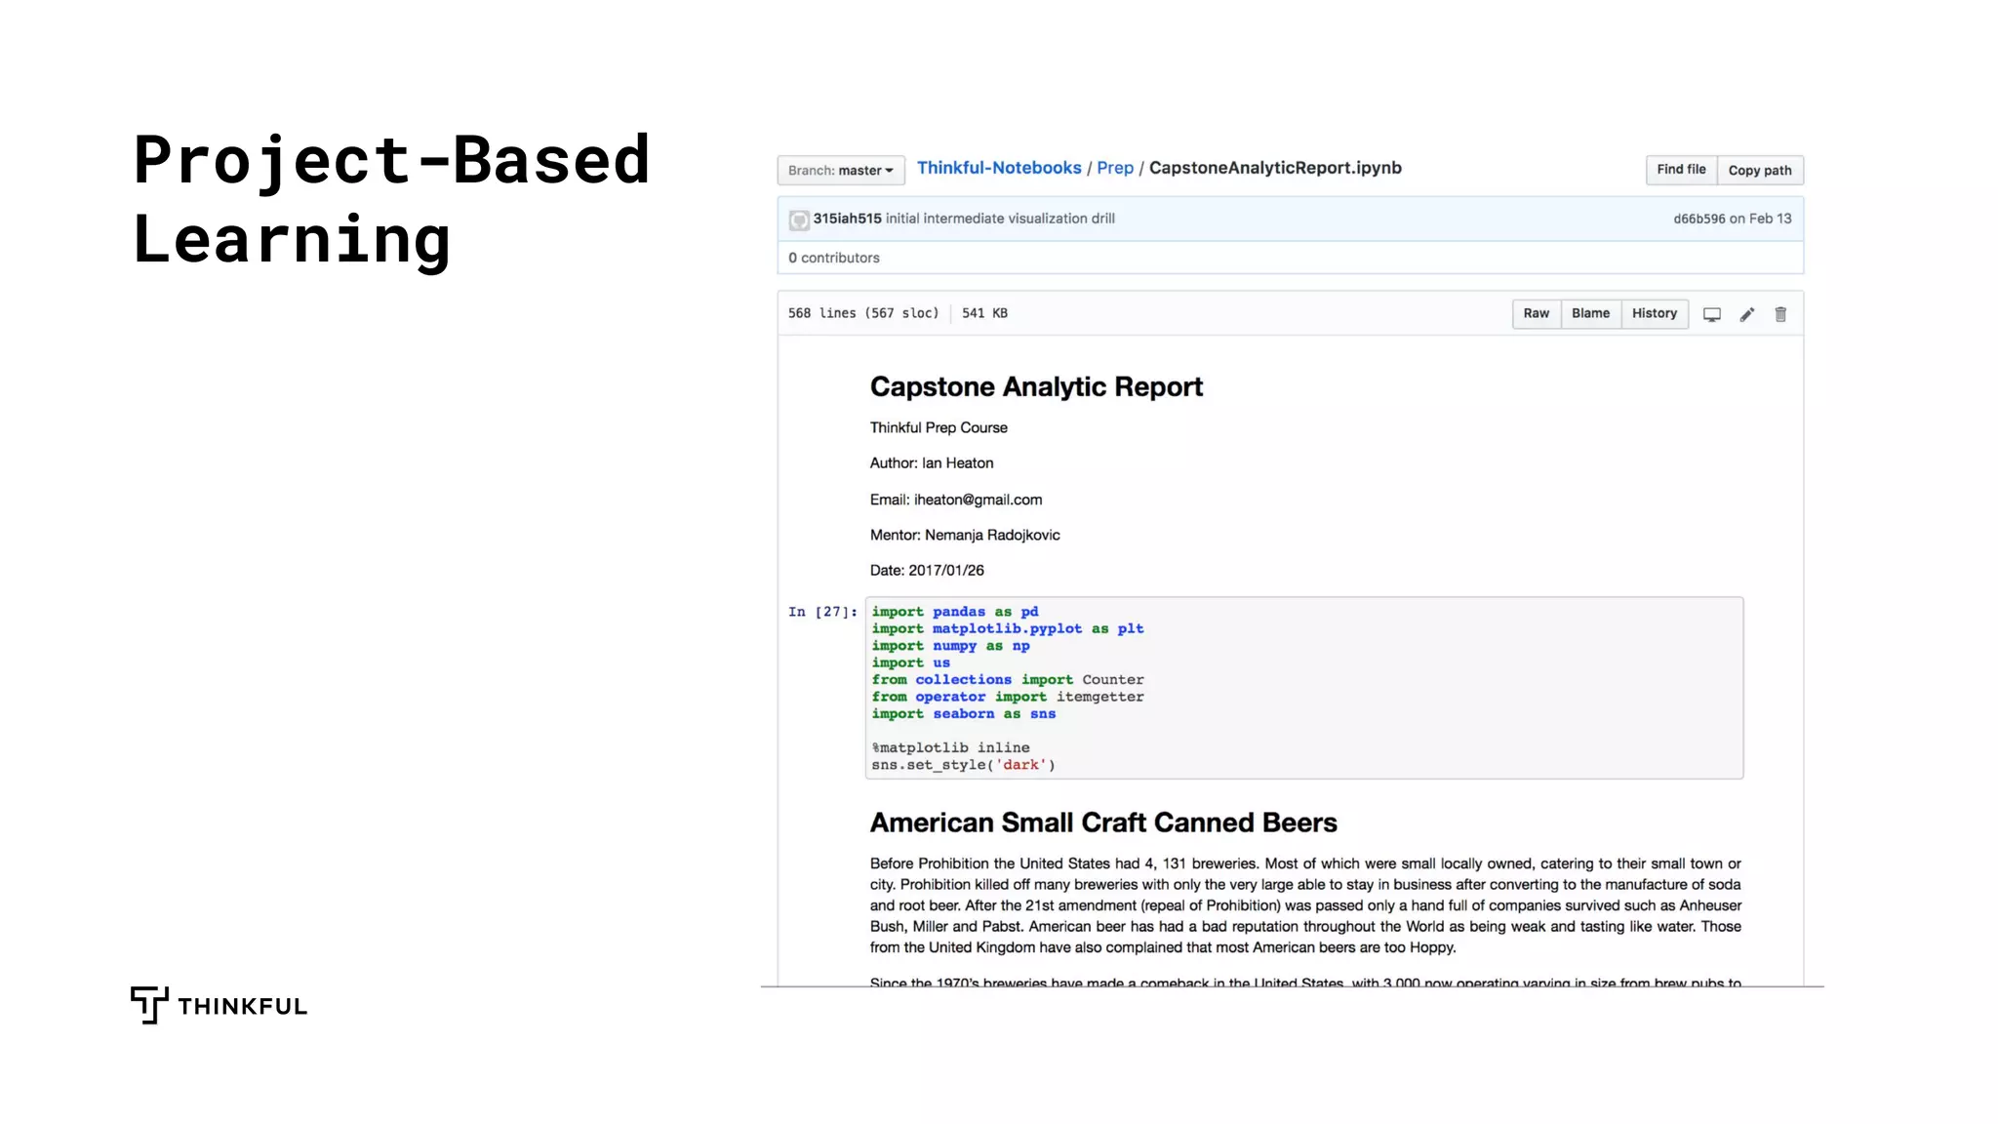Click the American Small Craft Canned Beers heading
This screenshot has height=1124, width=1998.
[1102, 823]
